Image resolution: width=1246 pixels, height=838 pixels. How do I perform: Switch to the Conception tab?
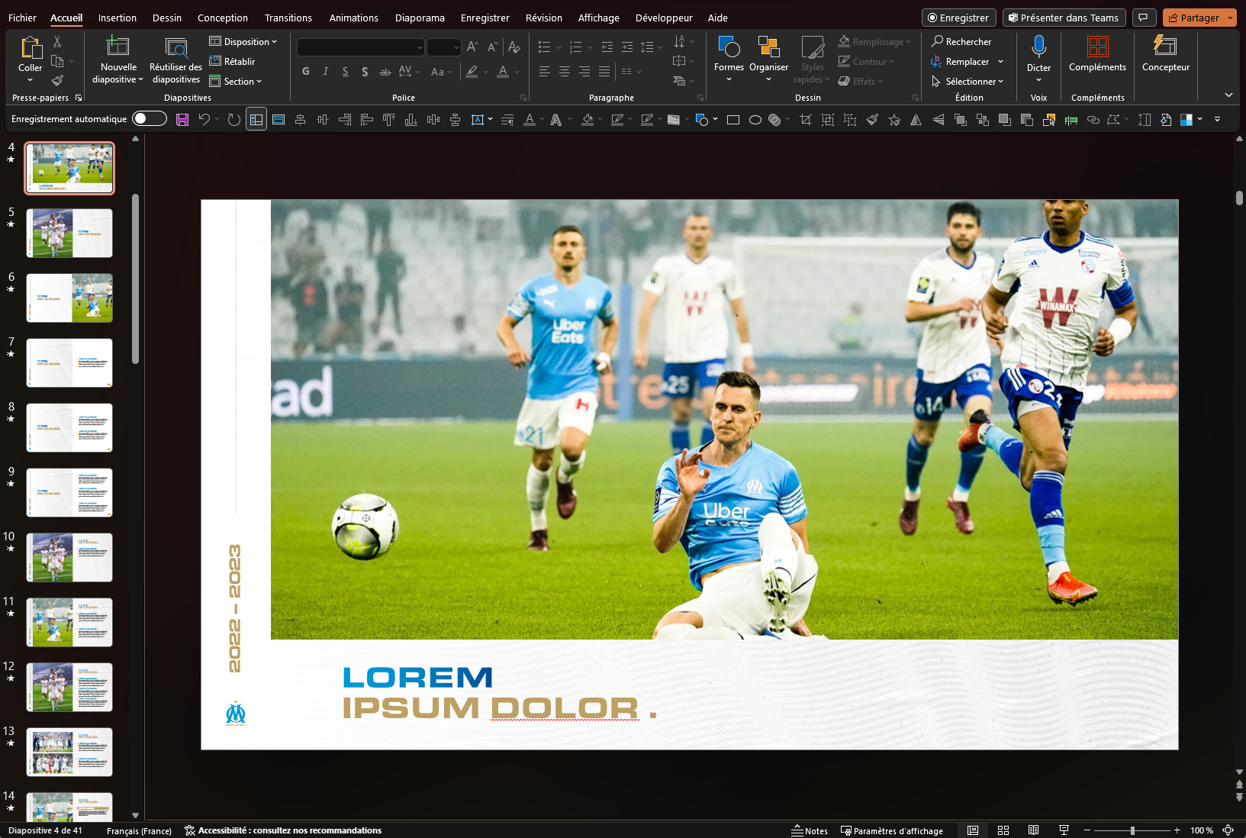click(223, 18)
